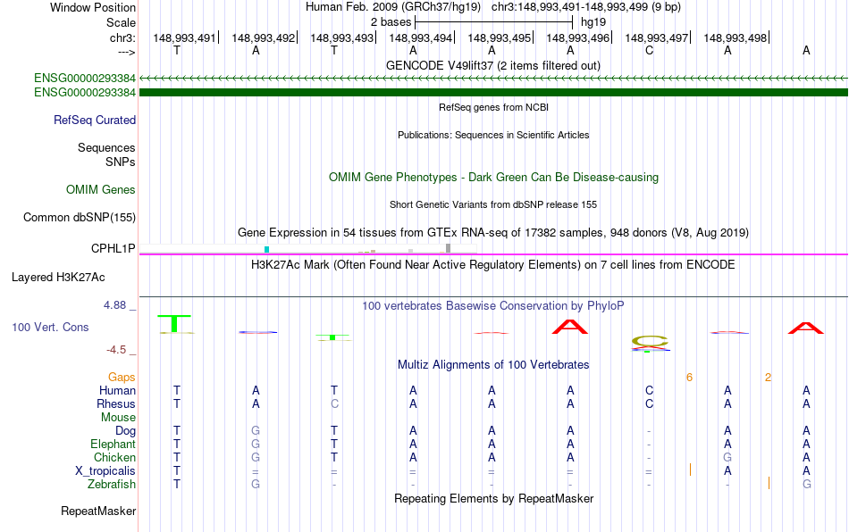Screen dimensions: 849x532
Task: Click the Scale label
Action: pyautogui.click(x=121, y=22)
